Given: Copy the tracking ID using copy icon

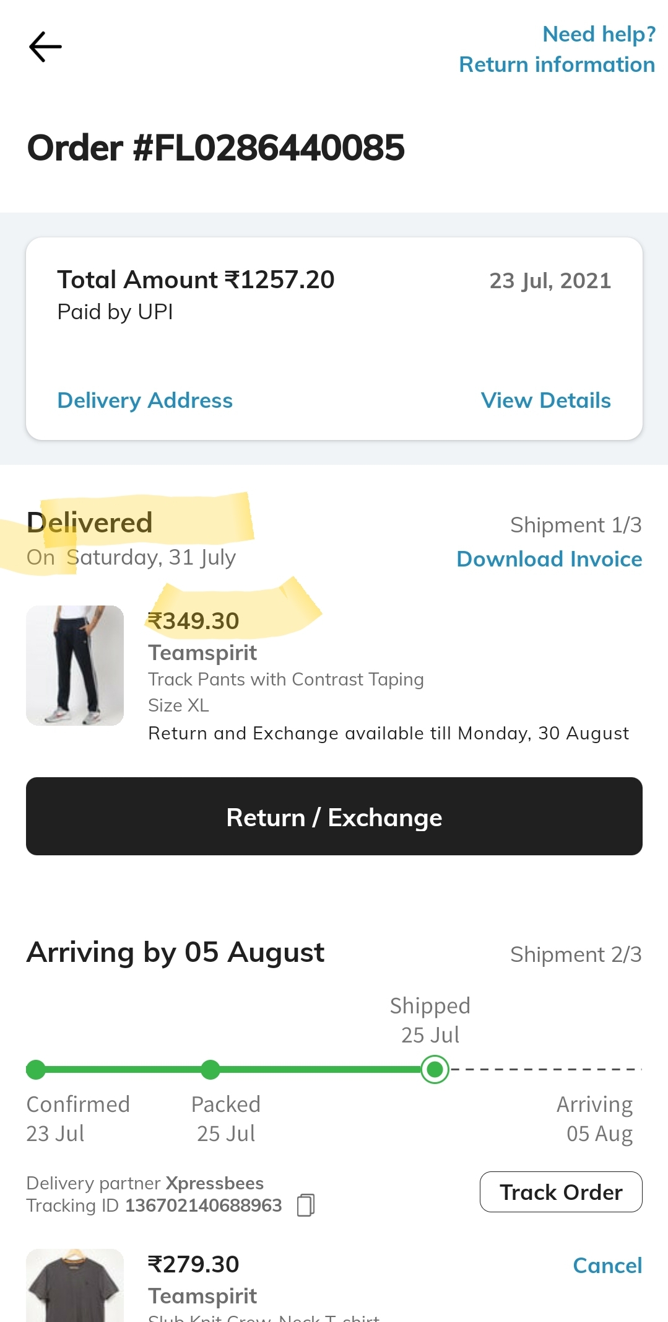Looking at the screenshot, I should pyautogui.click(x=306, y=1205).
